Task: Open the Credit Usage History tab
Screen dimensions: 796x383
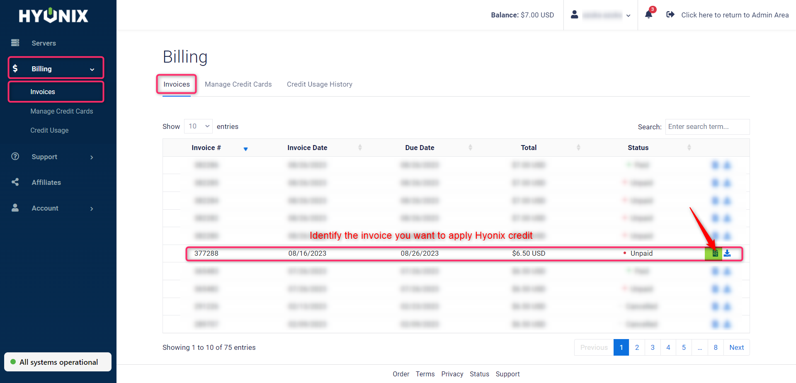Action: tap(319, 84)
